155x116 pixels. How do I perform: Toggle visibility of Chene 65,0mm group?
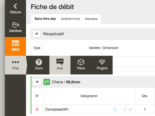click(x=37, y=82)
